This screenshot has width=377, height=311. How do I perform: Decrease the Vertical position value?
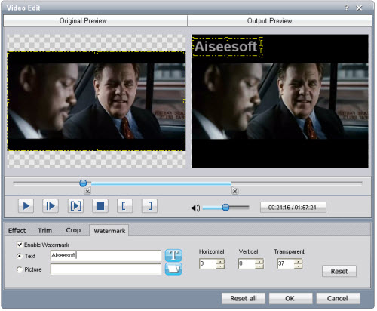(x=259, y=266)
